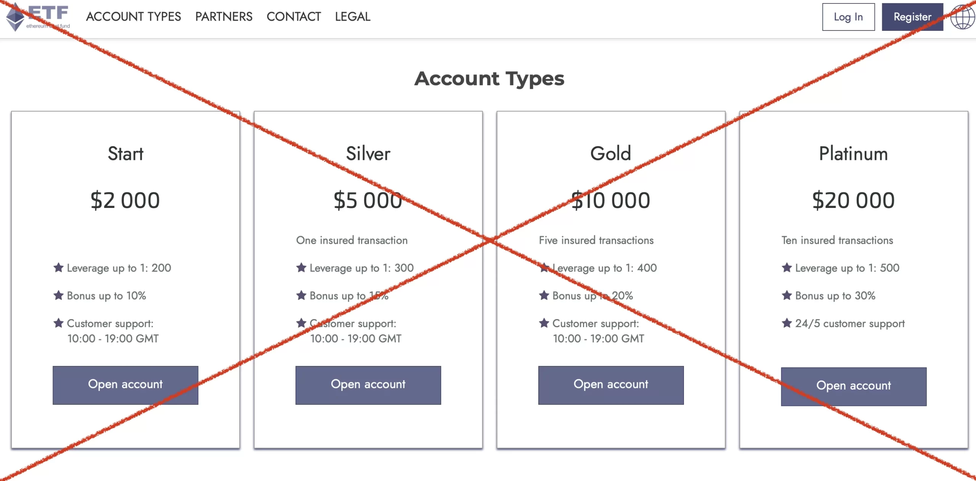Click star icon beside Leverage 1:200
Screen dimensions: 976x481
[x=58, y=268]
